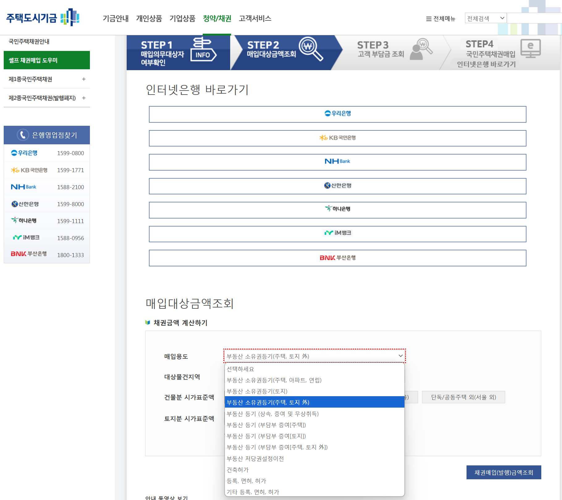This screenshot has height=500, width=562.
Task: Open iM뱅크 internet banking button
Action: [x=337, y=234]
